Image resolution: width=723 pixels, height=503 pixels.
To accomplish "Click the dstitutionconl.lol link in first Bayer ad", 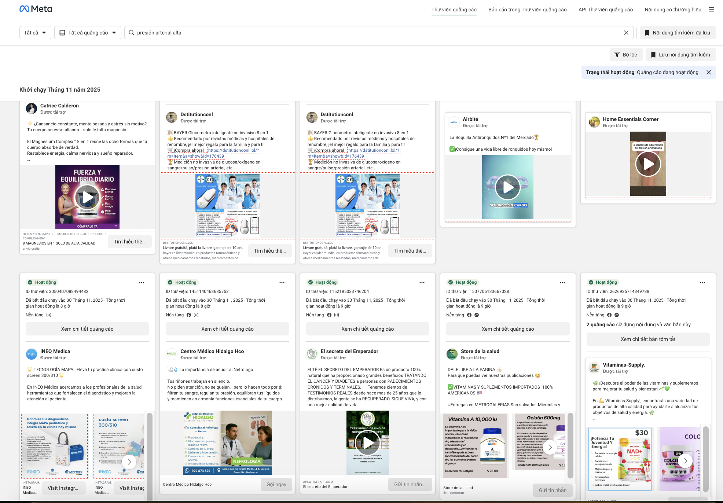I will click(234, 150).
